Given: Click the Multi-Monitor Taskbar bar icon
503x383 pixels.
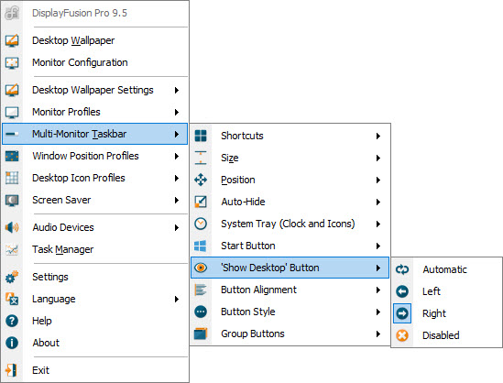Looking at the screenshot, I should click(x=12, y=134).
